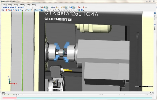
Task: Open the first menu (文件) in menu bar
Action: click(x=5, y=5)
